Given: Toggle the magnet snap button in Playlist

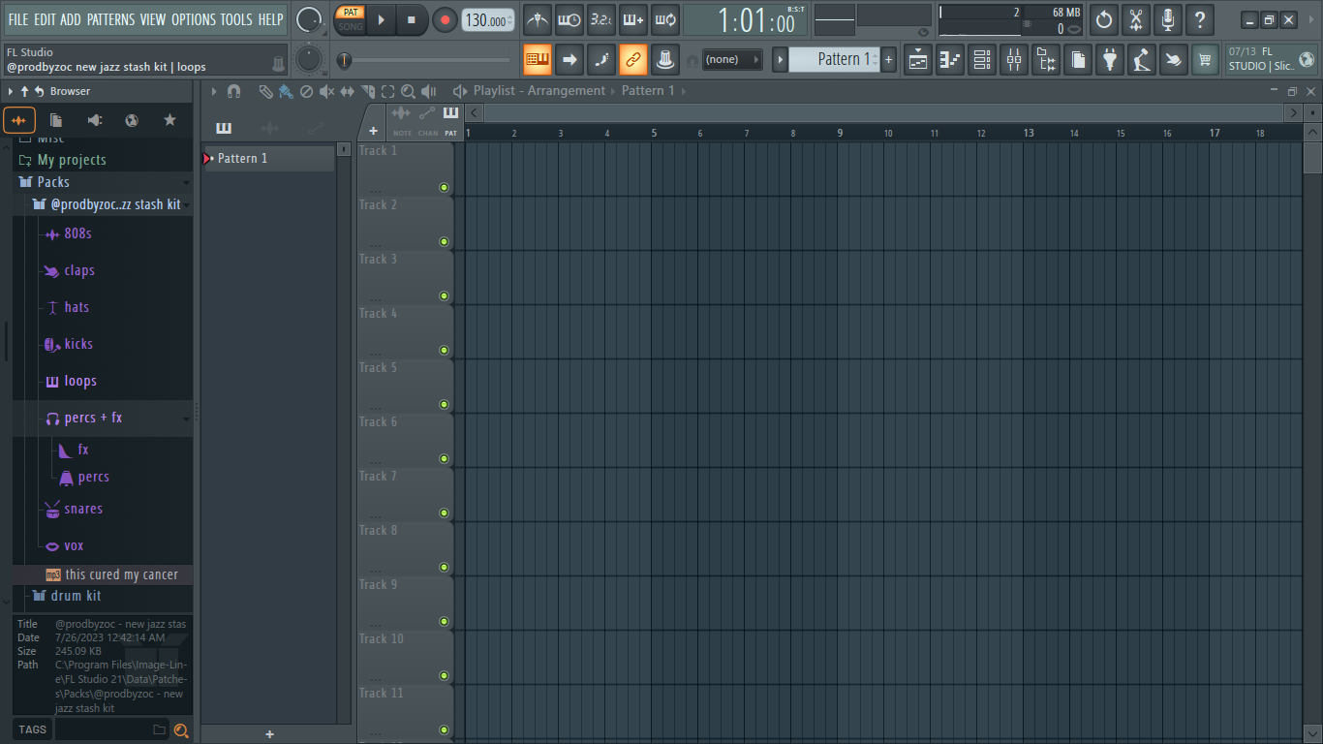Looking at the screenshot, I should click(233, 91).
